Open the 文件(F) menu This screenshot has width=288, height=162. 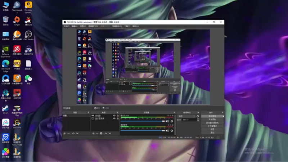[x=66, y=26]
